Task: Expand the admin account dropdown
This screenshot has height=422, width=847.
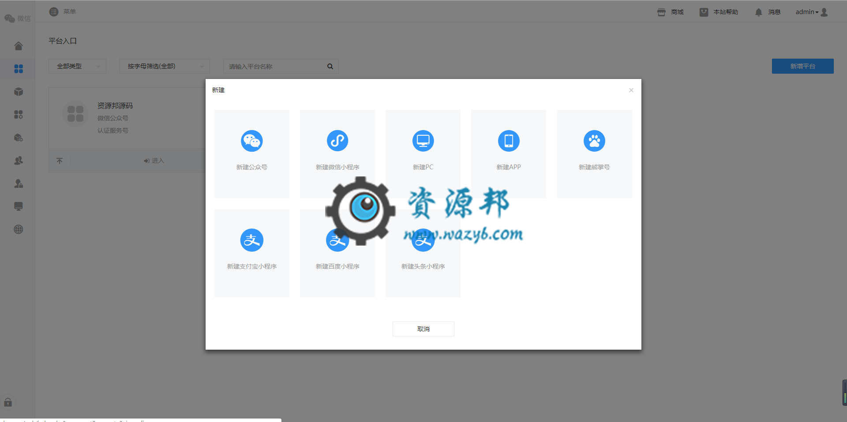Action: click(807, 12)
